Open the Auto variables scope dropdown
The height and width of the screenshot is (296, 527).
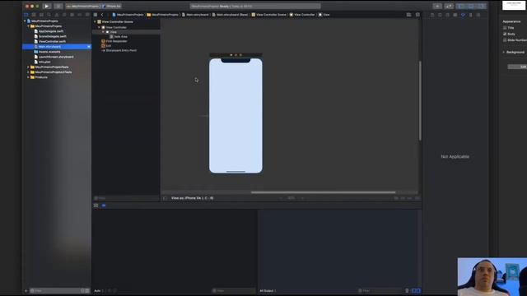tap(99, 290)
